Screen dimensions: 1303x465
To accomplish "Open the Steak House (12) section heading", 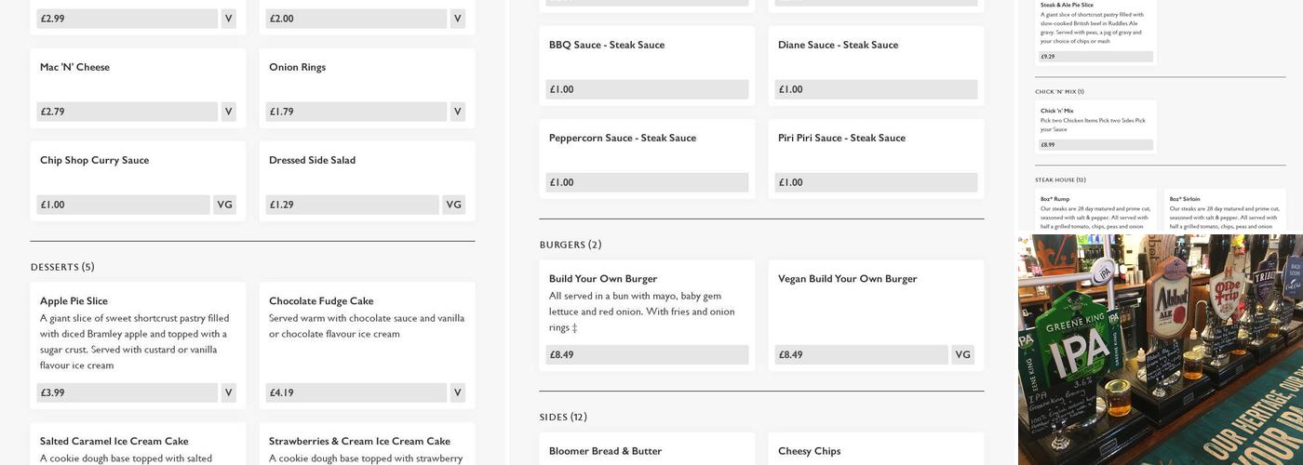I will [1060, 179].
